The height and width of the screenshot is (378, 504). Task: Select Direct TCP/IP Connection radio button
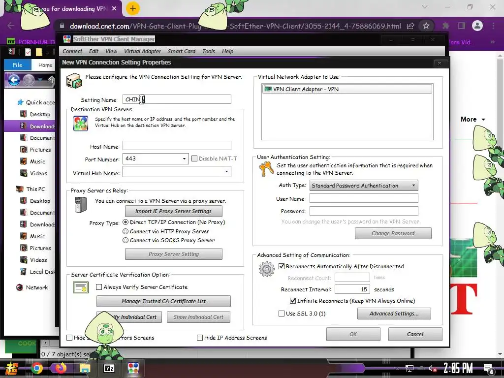coord(126,222)
